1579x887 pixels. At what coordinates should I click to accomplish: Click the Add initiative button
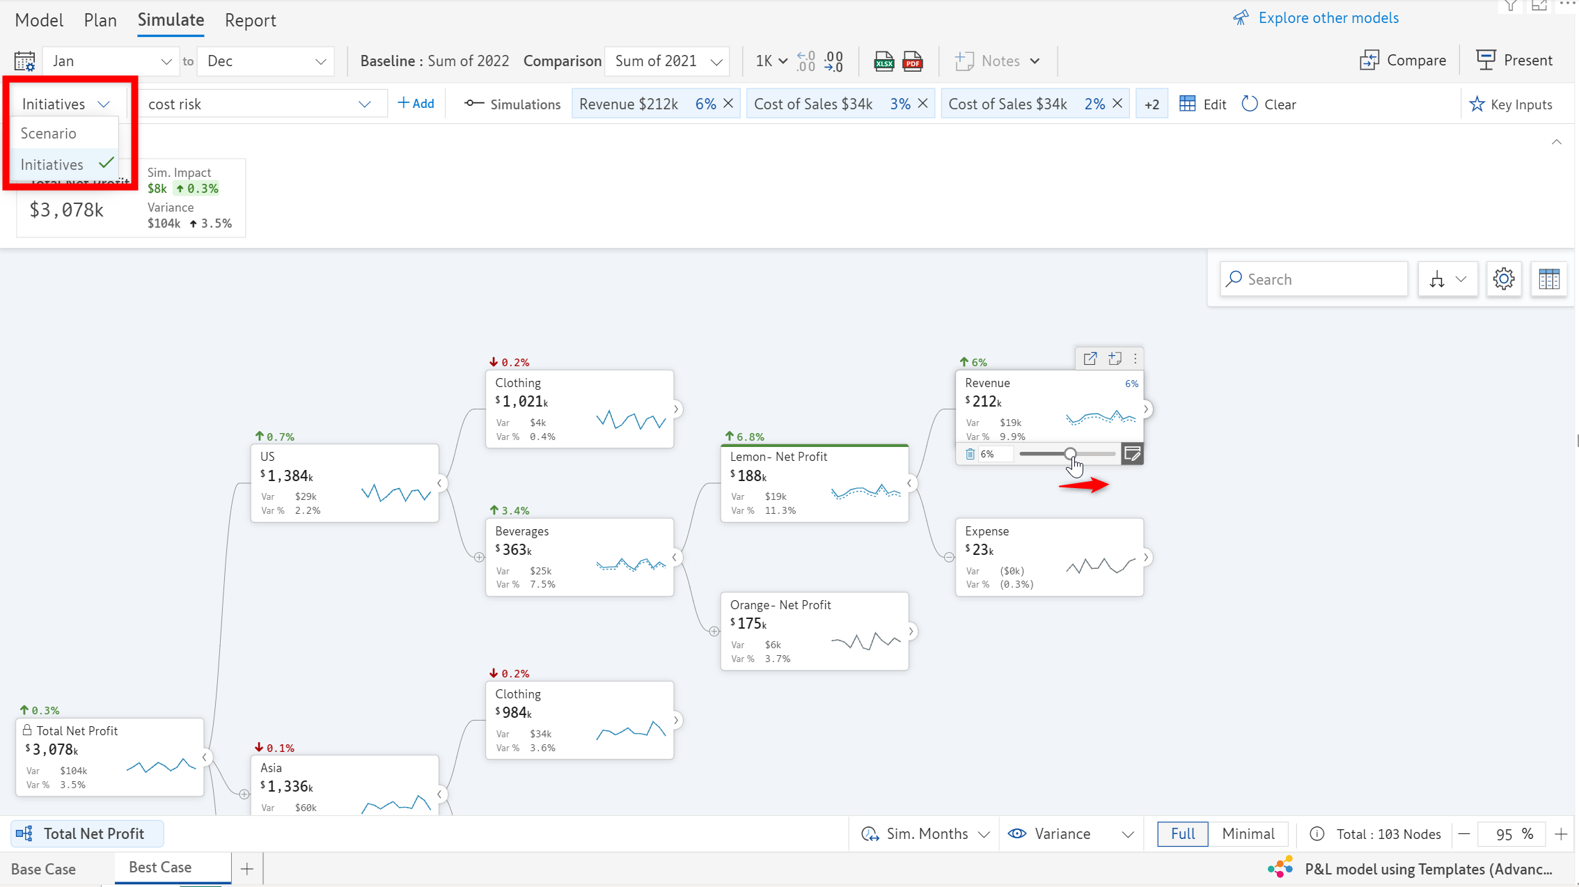(416, 104)
